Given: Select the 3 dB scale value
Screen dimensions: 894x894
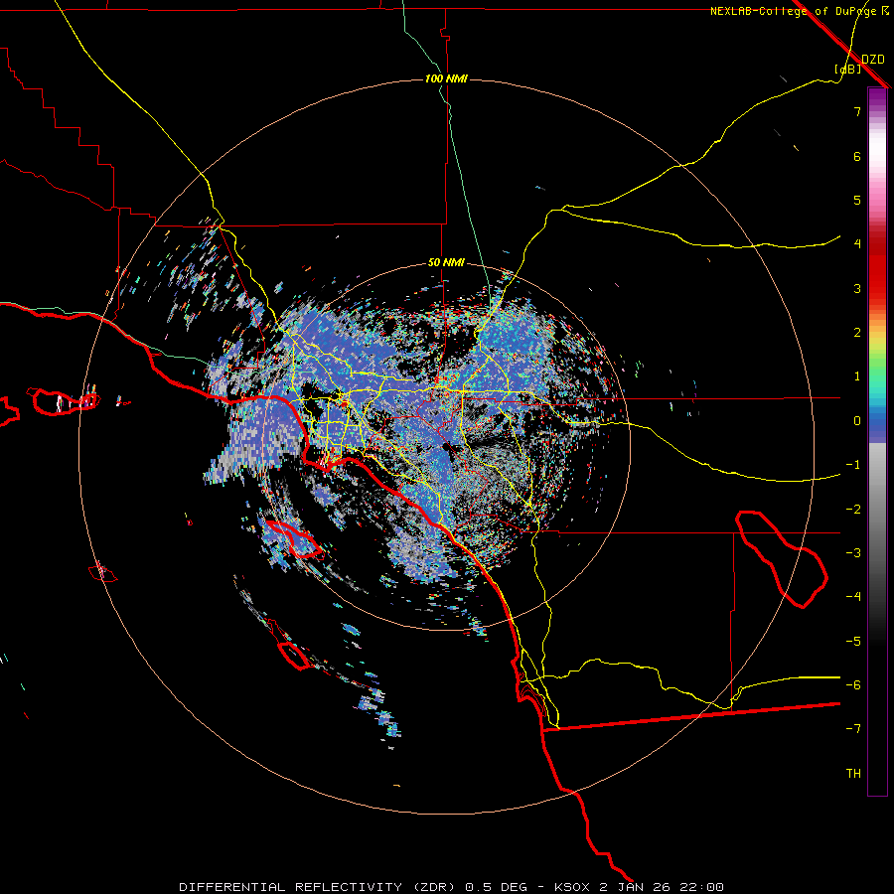Looking at the screenshot, I should (857, 288).
